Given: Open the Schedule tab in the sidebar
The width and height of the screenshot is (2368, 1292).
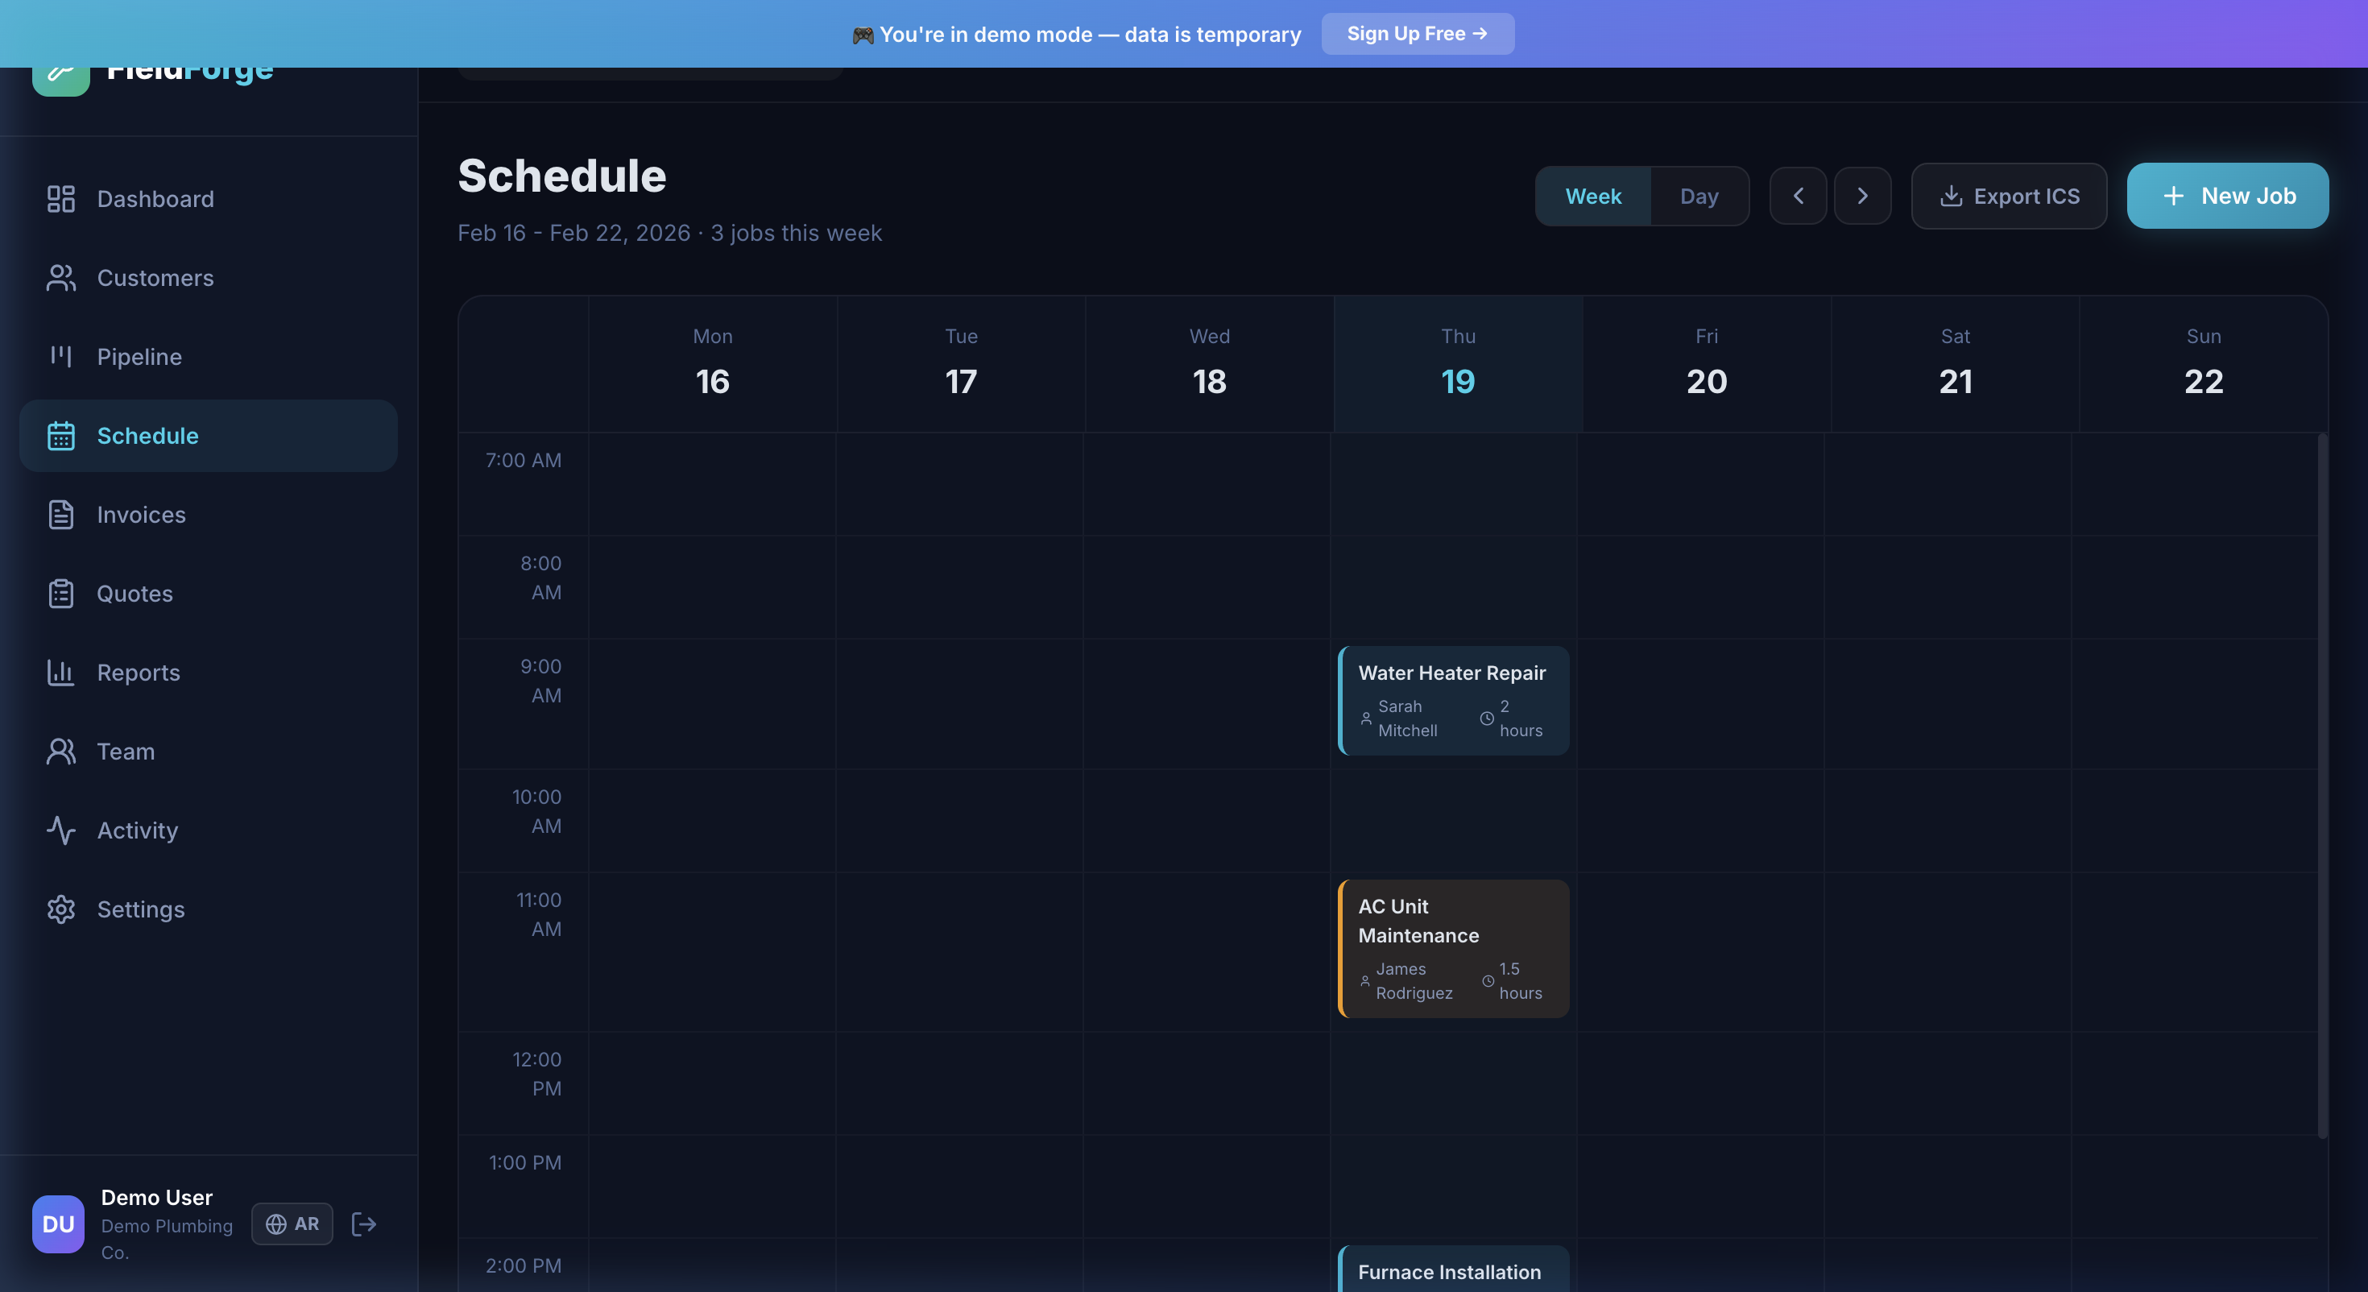Looking at the screenshot, I should (x=148, y=435).
